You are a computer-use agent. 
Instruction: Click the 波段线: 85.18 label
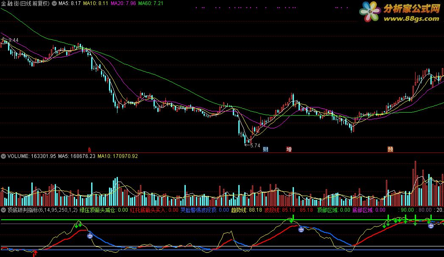(280, 210)
